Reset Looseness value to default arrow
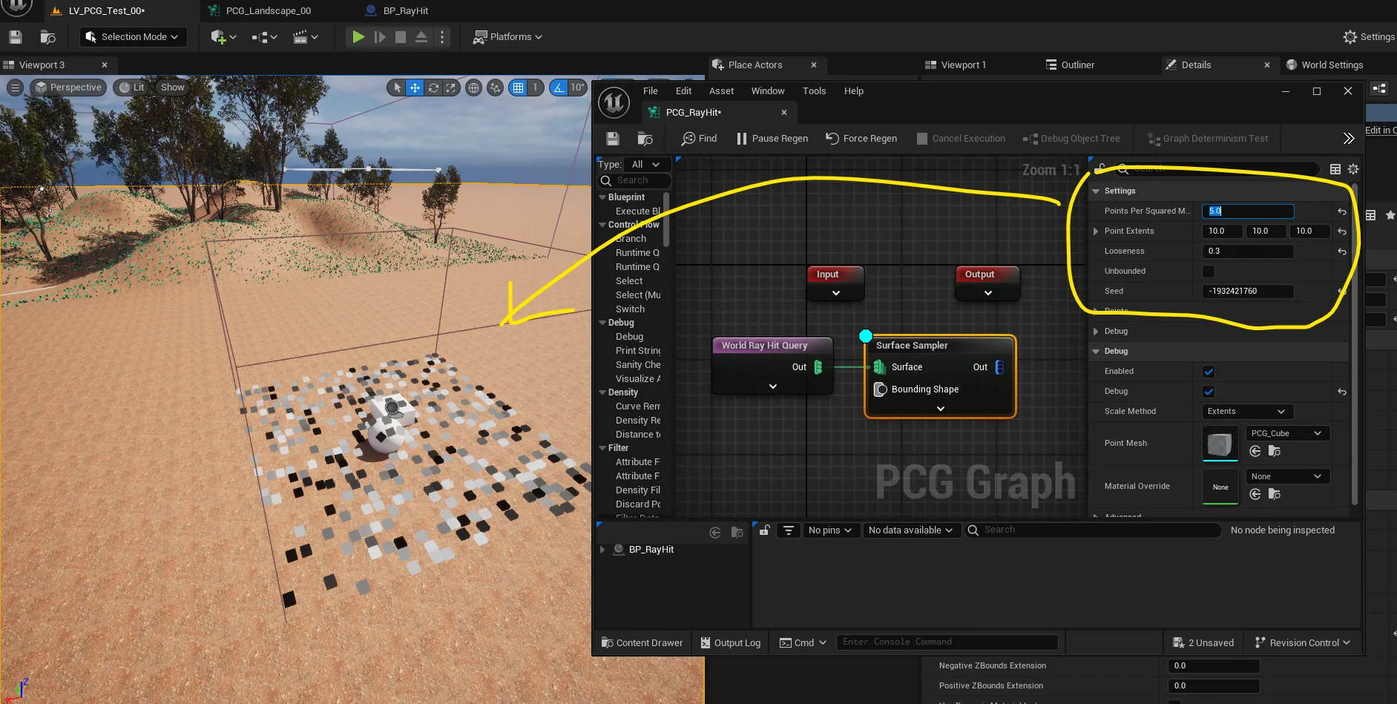Screen dimensions: 1397x704 (1341, 251)
